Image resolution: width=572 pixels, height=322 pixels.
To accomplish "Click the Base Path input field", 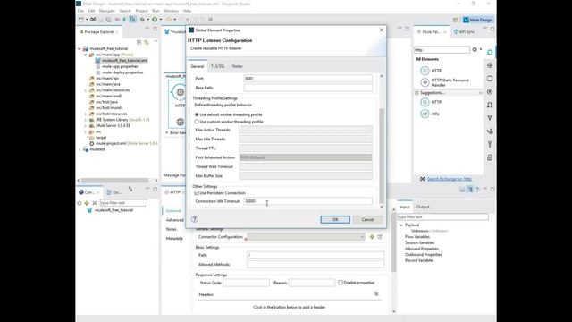I will pos(307,88).
